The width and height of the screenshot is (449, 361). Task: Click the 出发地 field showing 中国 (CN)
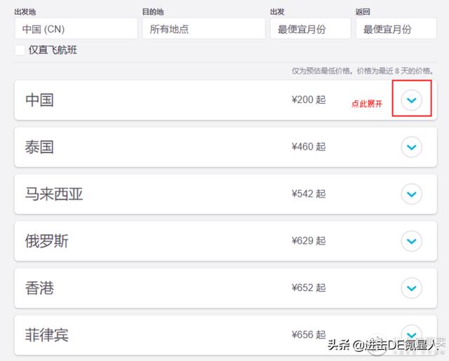click(x=76, y=29)
